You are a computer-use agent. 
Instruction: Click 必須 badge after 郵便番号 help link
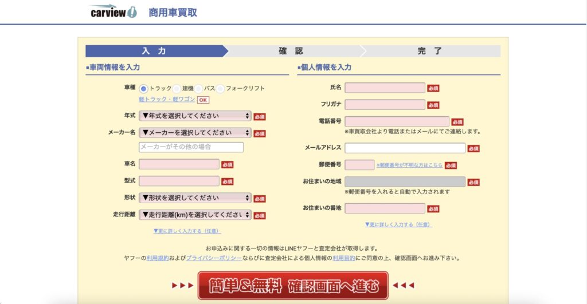(x=451, y=165)
